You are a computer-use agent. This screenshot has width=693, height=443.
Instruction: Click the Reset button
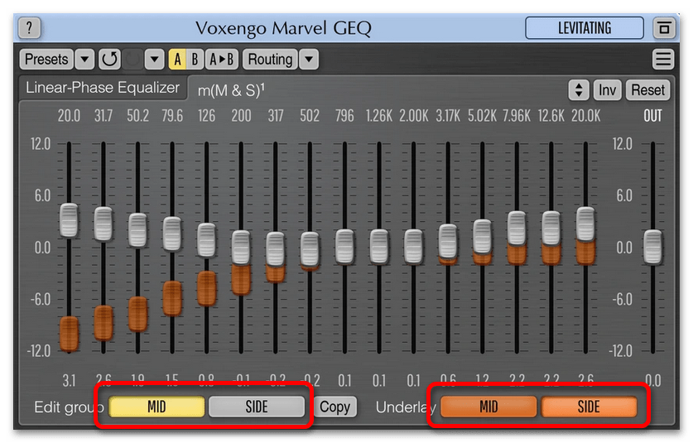(x=647, y=89)
